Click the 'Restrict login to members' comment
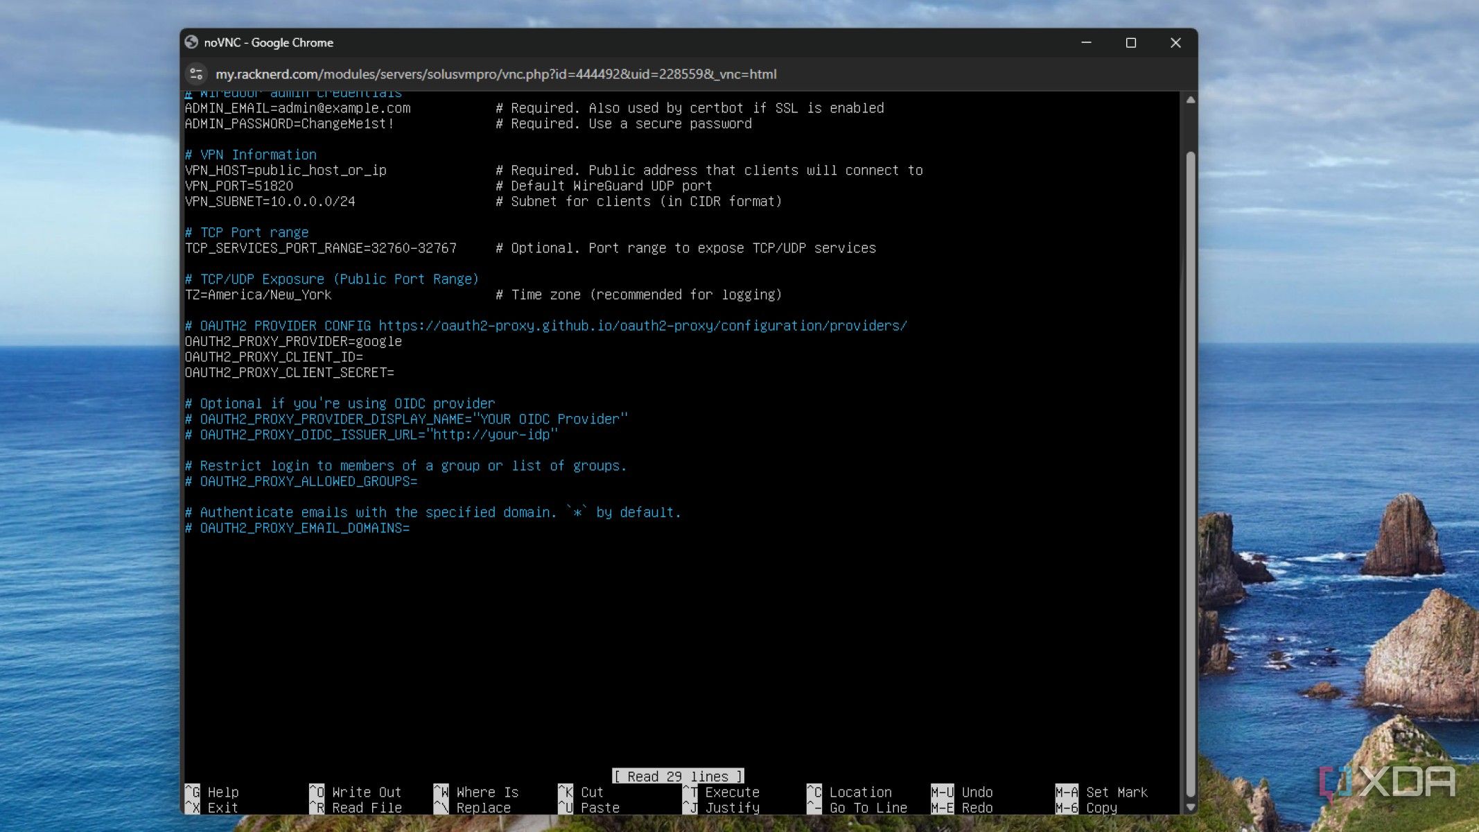This screenshot has height=832, width=1479. [x=405, y=466]
